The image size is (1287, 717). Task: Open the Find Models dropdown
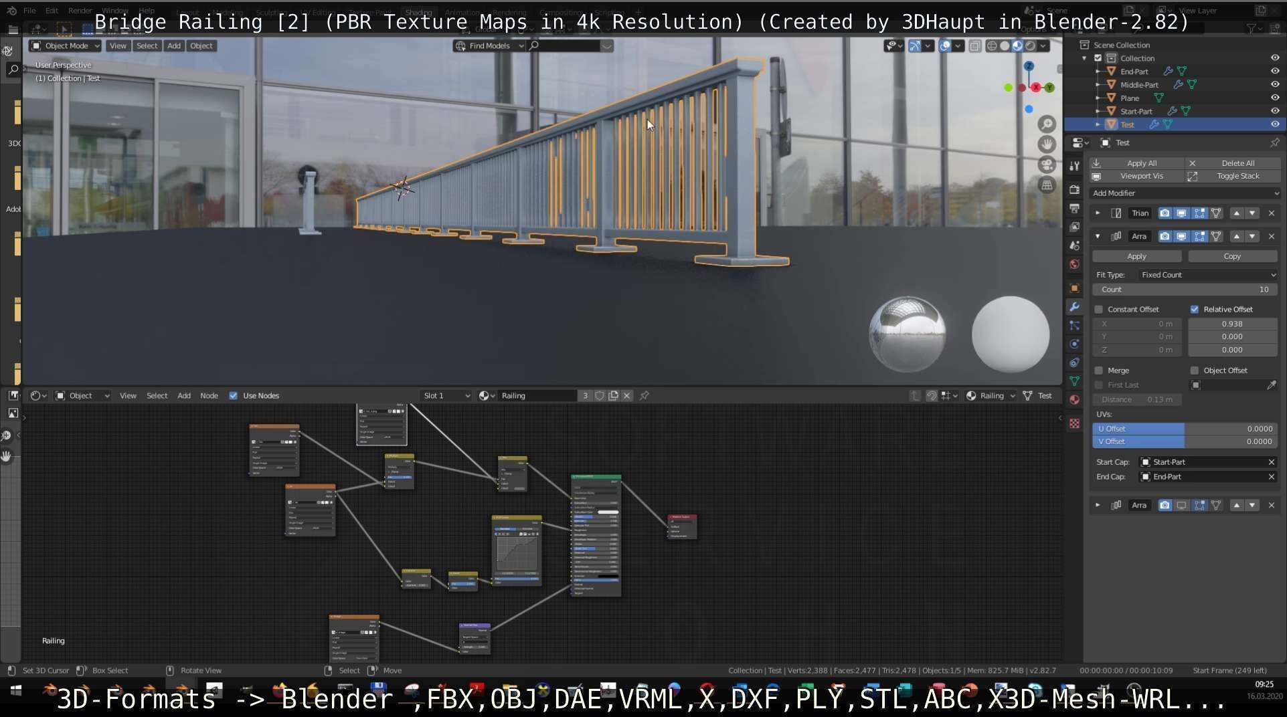(489, 46)
